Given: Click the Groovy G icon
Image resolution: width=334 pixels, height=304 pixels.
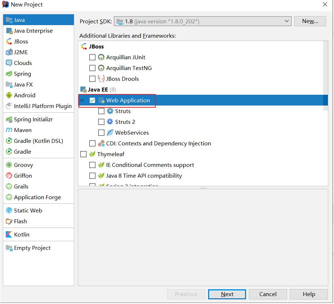Looking at the screenshot, I should pos(9,165).
